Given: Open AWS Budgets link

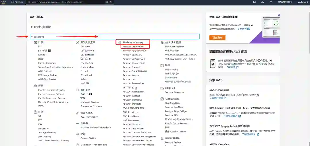Looking at the screenshot, I should click(x=172, y=51).
